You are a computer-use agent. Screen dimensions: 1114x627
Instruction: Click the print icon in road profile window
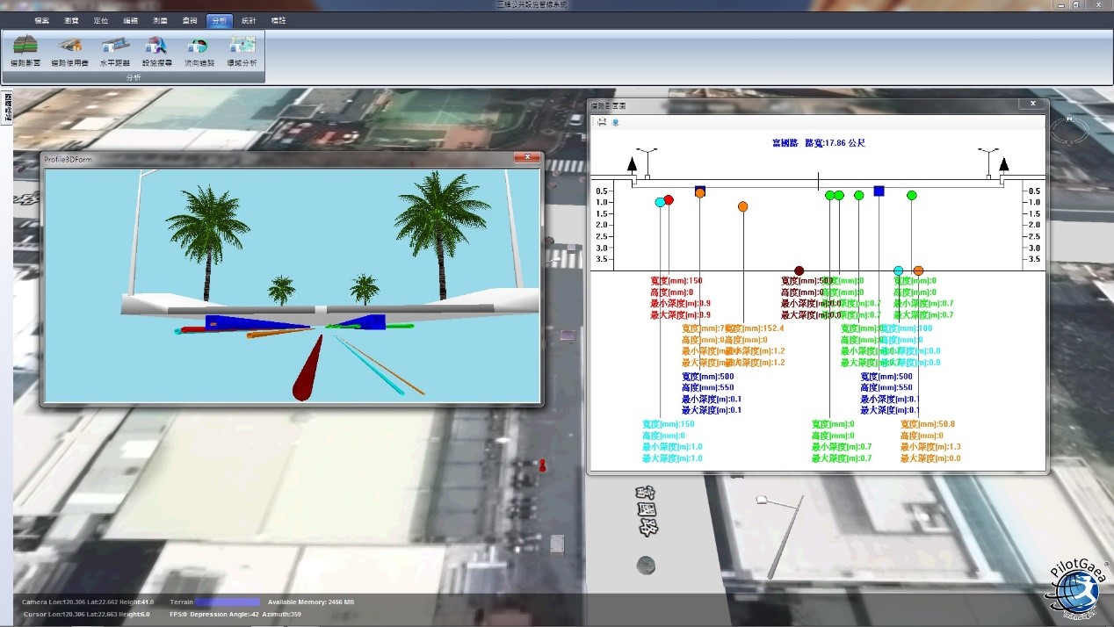coord(602,122)
